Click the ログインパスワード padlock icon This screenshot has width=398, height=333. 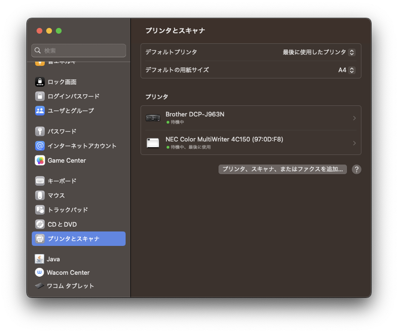[x=40, y=96]
